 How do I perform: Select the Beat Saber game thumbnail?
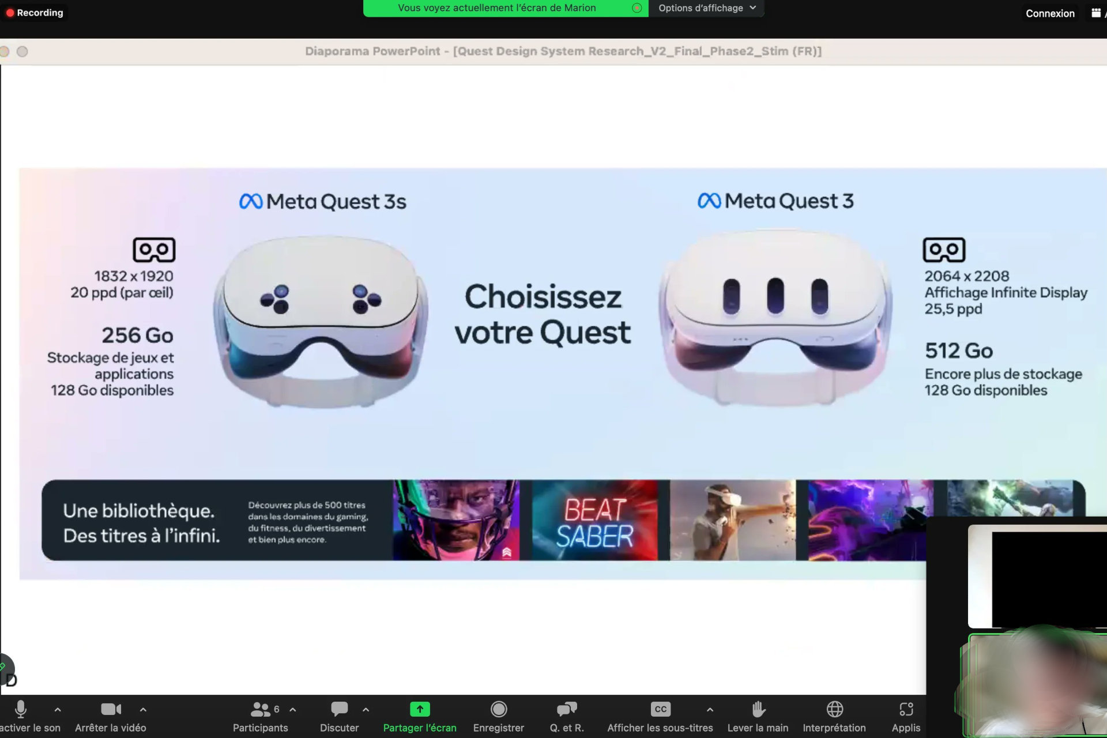click(593, 519)
